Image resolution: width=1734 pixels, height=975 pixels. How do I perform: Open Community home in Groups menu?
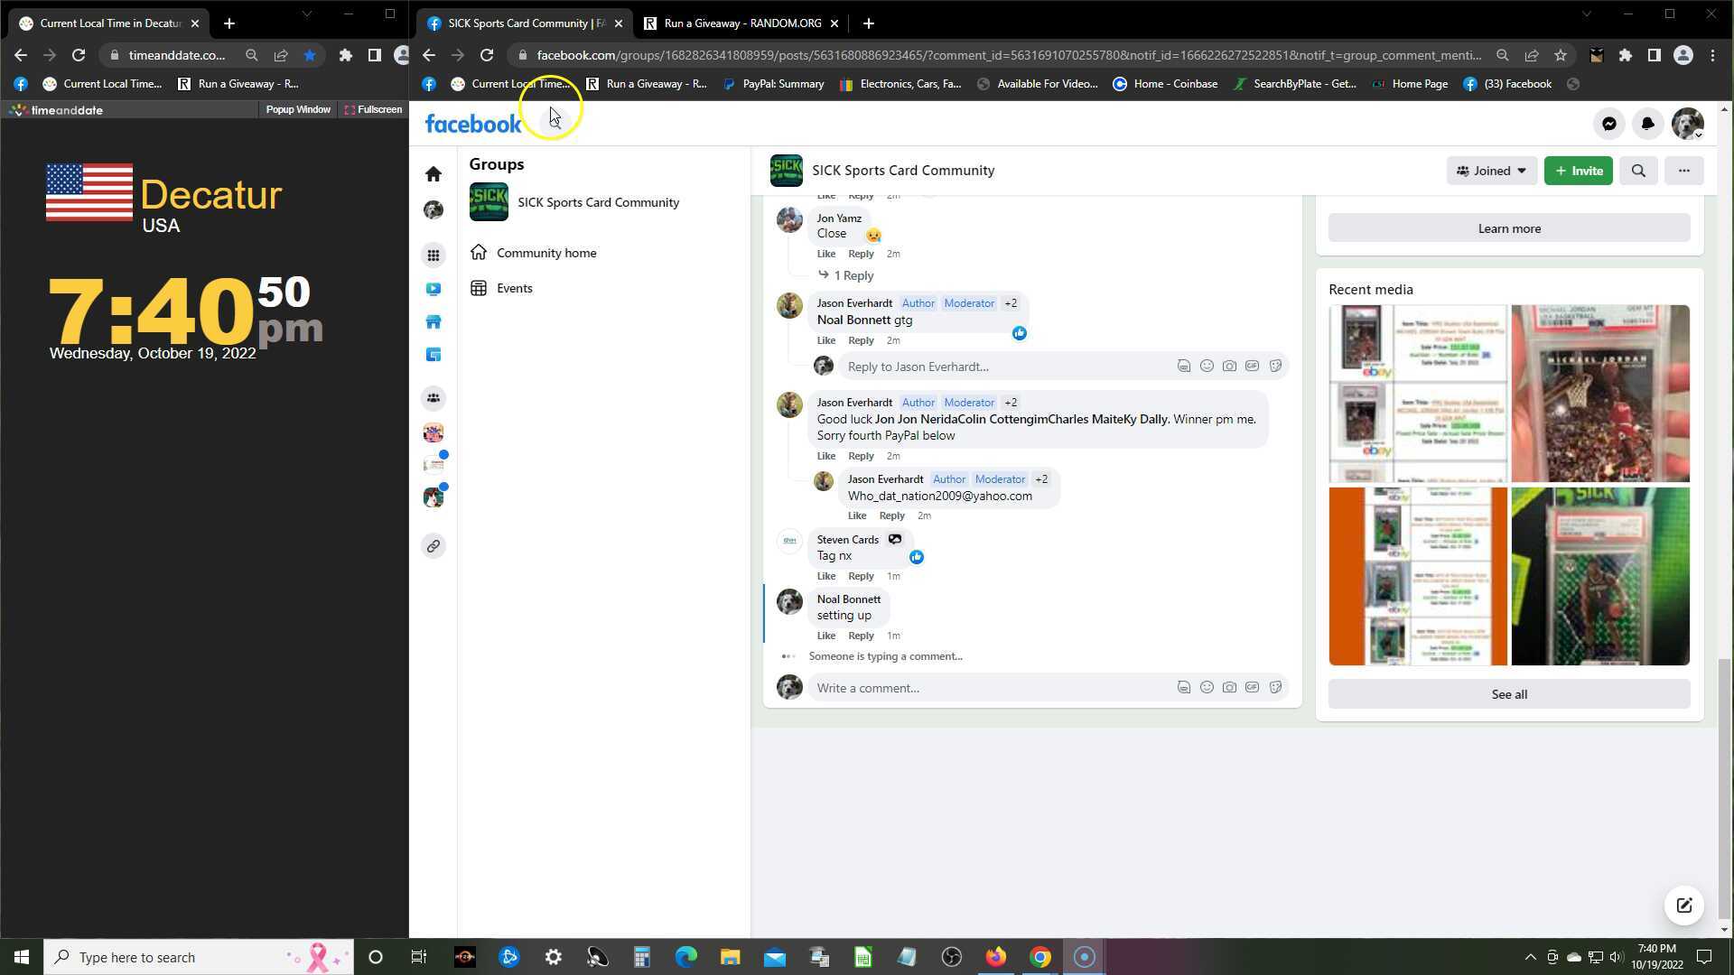pyautogui.click(x=545, y=253)
